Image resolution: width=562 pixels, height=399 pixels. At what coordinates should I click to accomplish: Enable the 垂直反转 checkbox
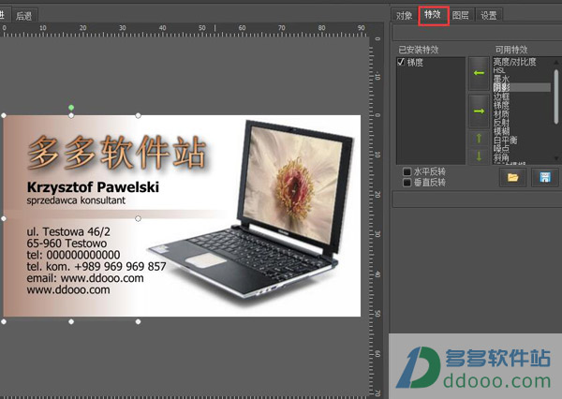pyautogui.click(x=407, y=183)
